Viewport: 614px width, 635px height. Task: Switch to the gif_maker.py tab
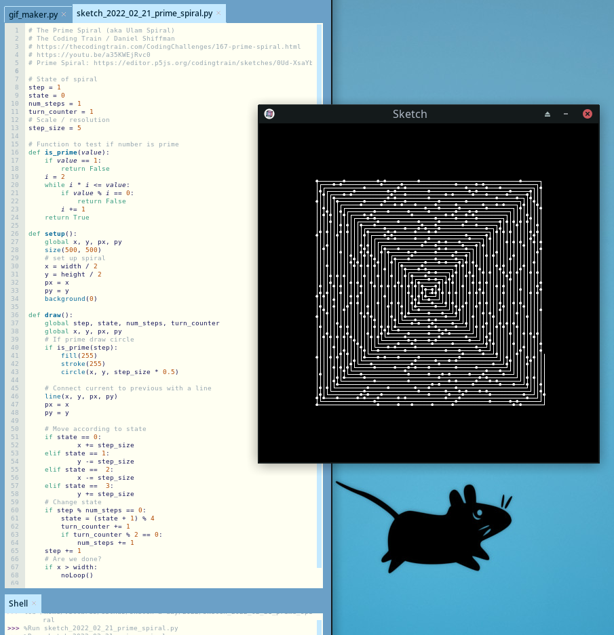pos(33,14)
